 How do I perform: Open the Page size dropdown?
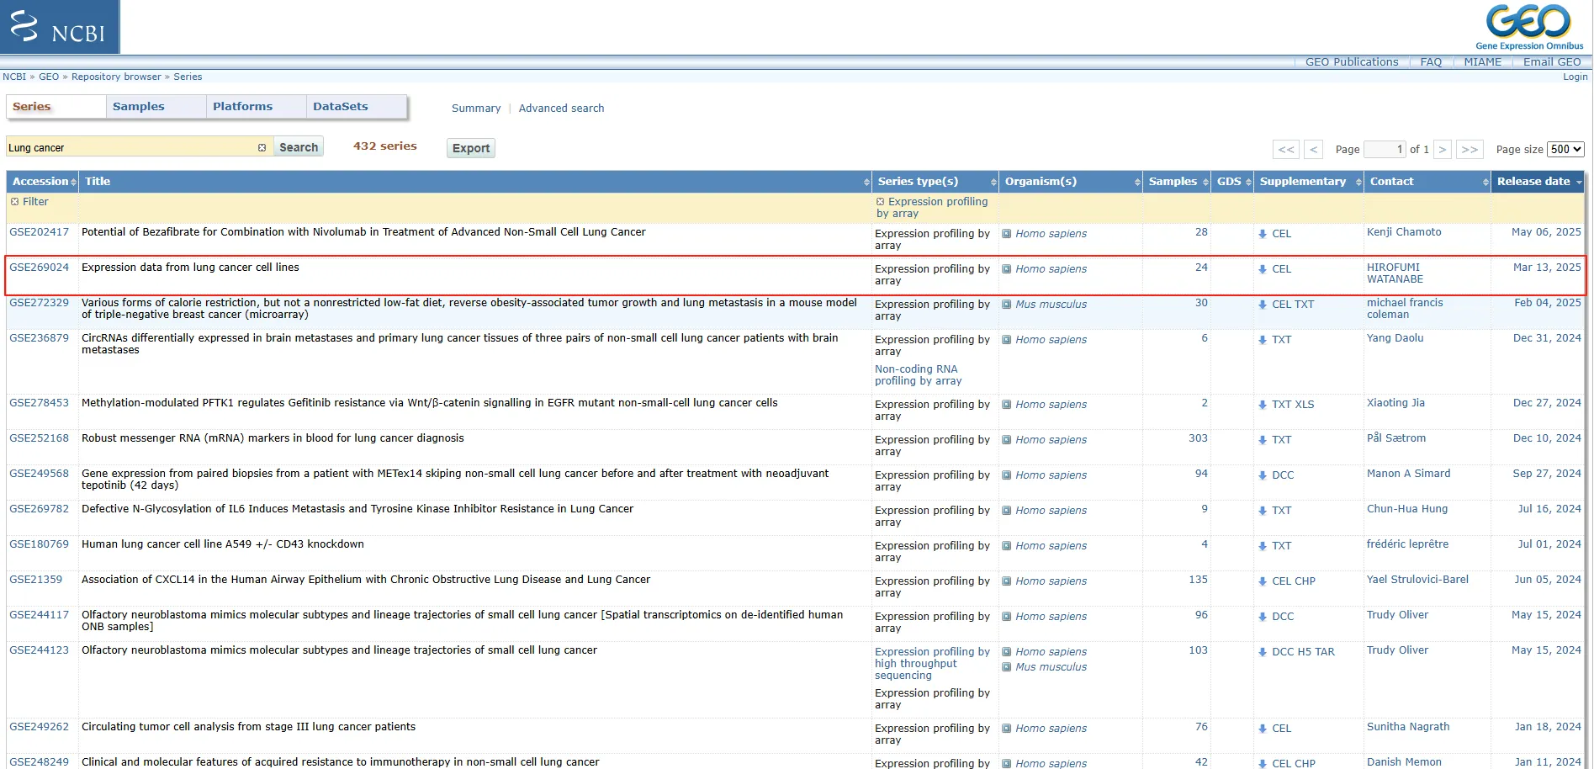[x=1565, y=149]
